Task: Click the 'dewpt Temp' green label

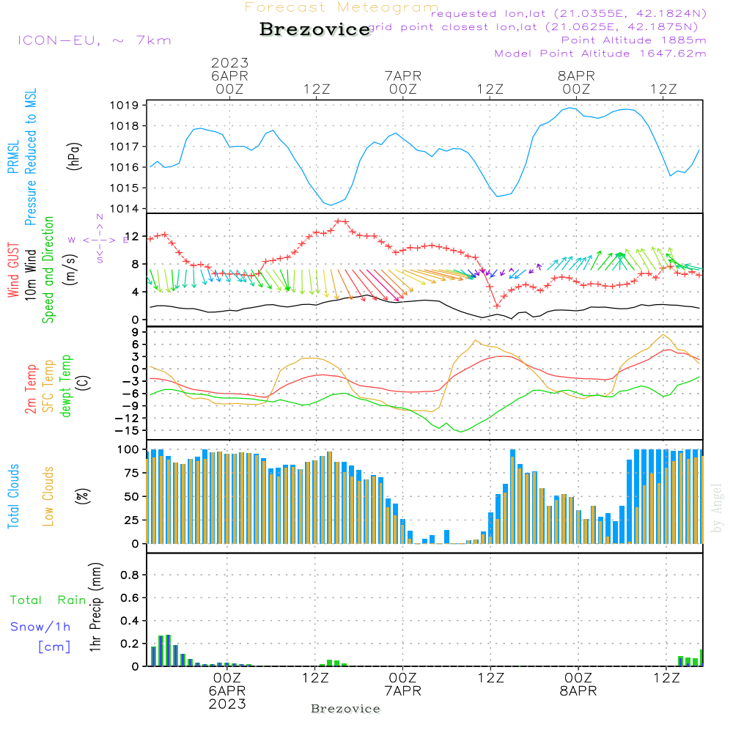Action: [x=65, y=386]
